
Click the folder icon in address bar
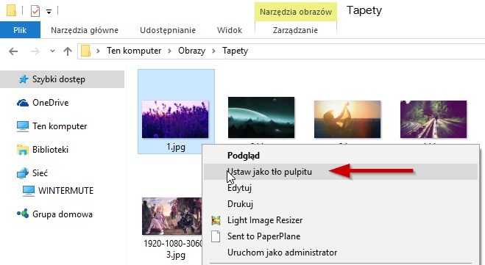point(85,51)
